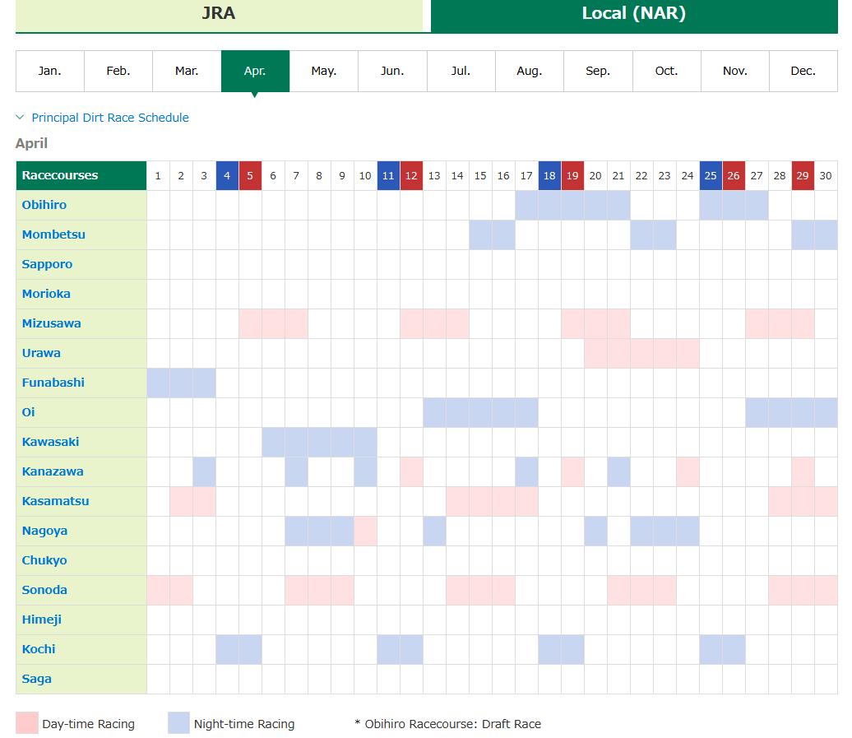Click Kanazawa night racing cell on April 3
Viewport: 852px width, 738px height.
204,471
